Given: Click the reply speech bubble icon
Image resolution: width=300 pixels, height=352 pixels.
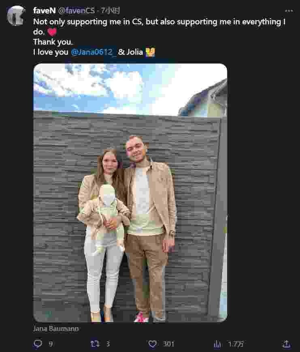Looking at the screenshot, I should click(38, 343).
